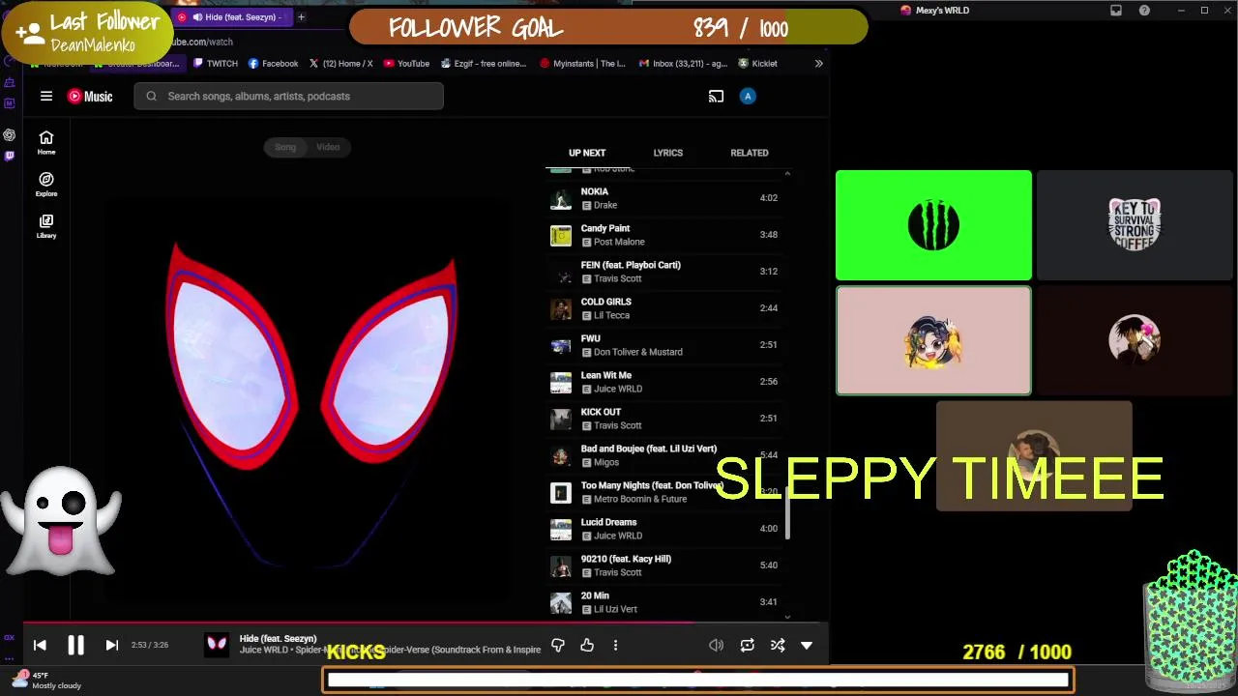Pause the current song
This screenshot has width=1238, height=696.
[75, 645]
